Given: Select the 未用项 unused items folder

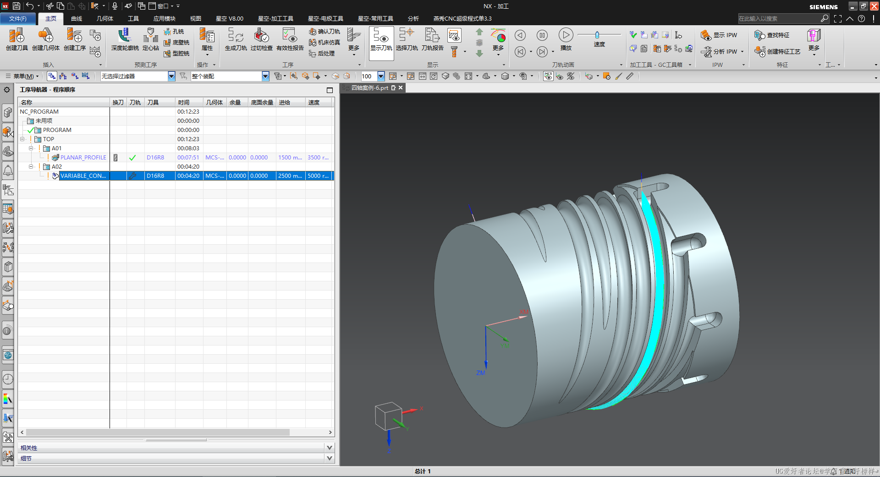Looking at the screenshot, I should 44,121.
